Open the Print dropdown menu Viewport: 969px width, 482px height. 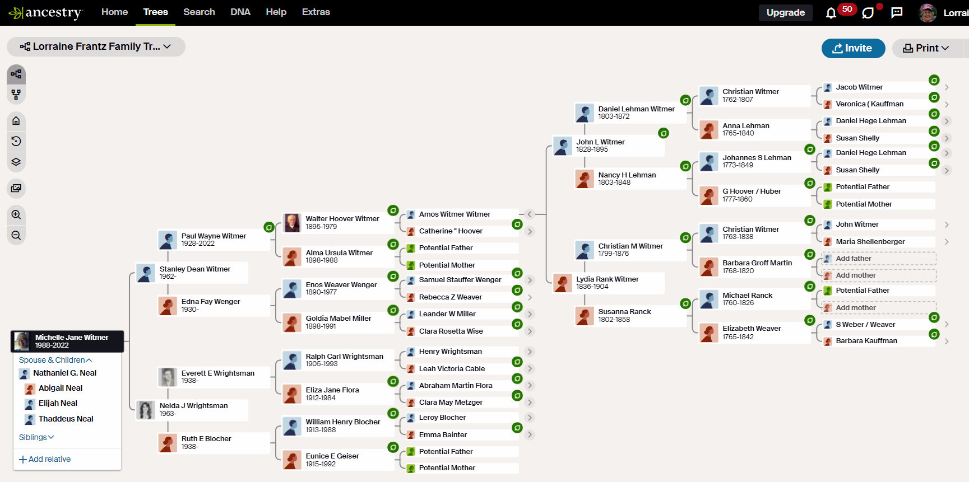click(x=926, y=48)
